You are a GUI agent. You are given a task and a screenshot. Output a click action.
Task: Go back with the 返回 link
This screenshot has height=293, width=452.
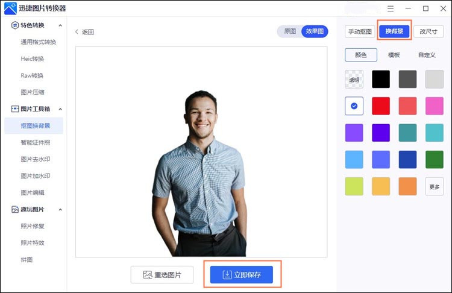(84, 32)
